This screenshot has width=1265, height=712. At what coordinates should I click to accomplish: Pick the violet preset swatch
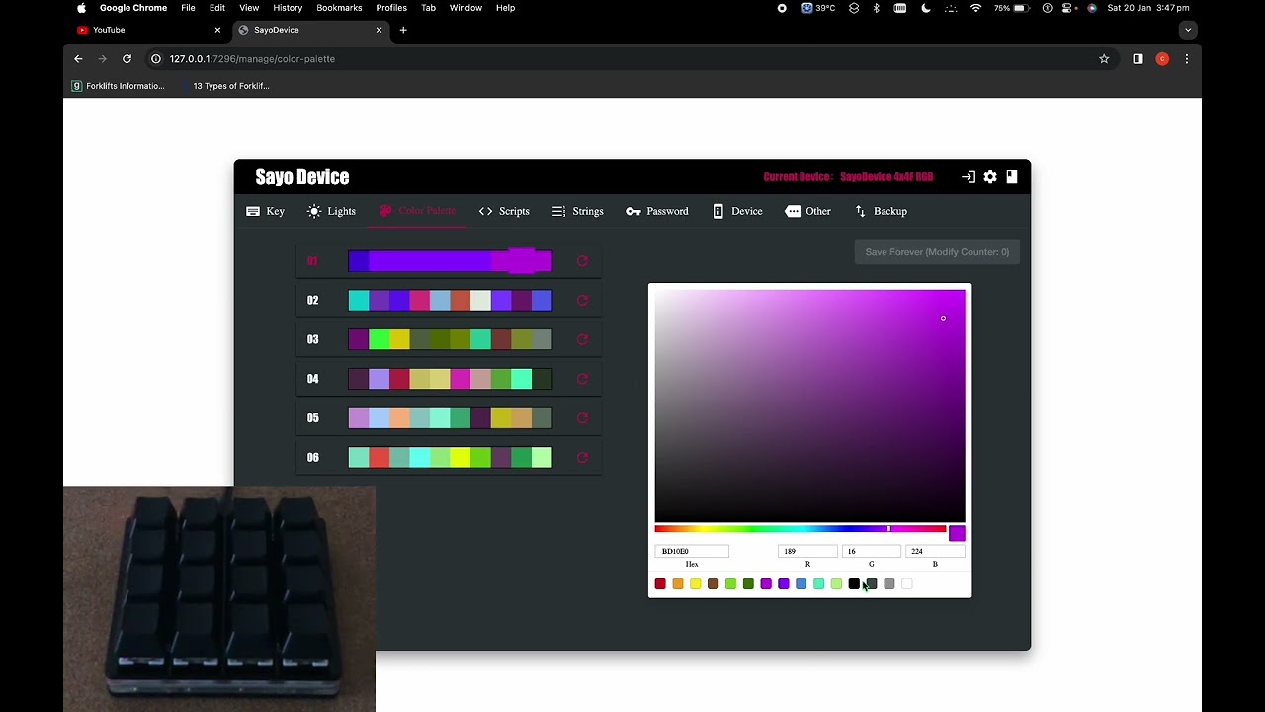coord(784,584)
